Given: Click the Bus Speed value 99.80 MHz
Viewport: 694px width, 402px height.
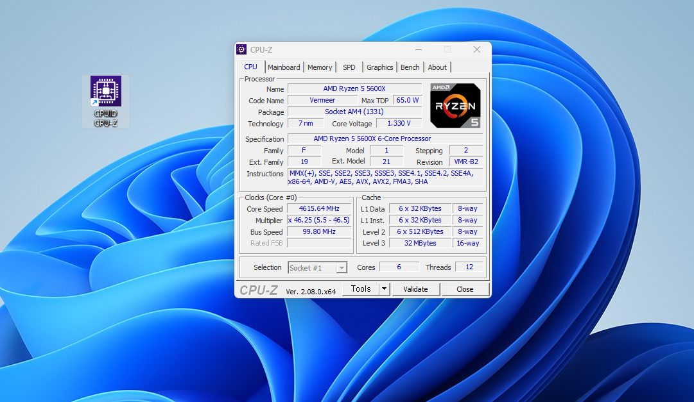Looking at the screenshot, I should tap(319, 231).
